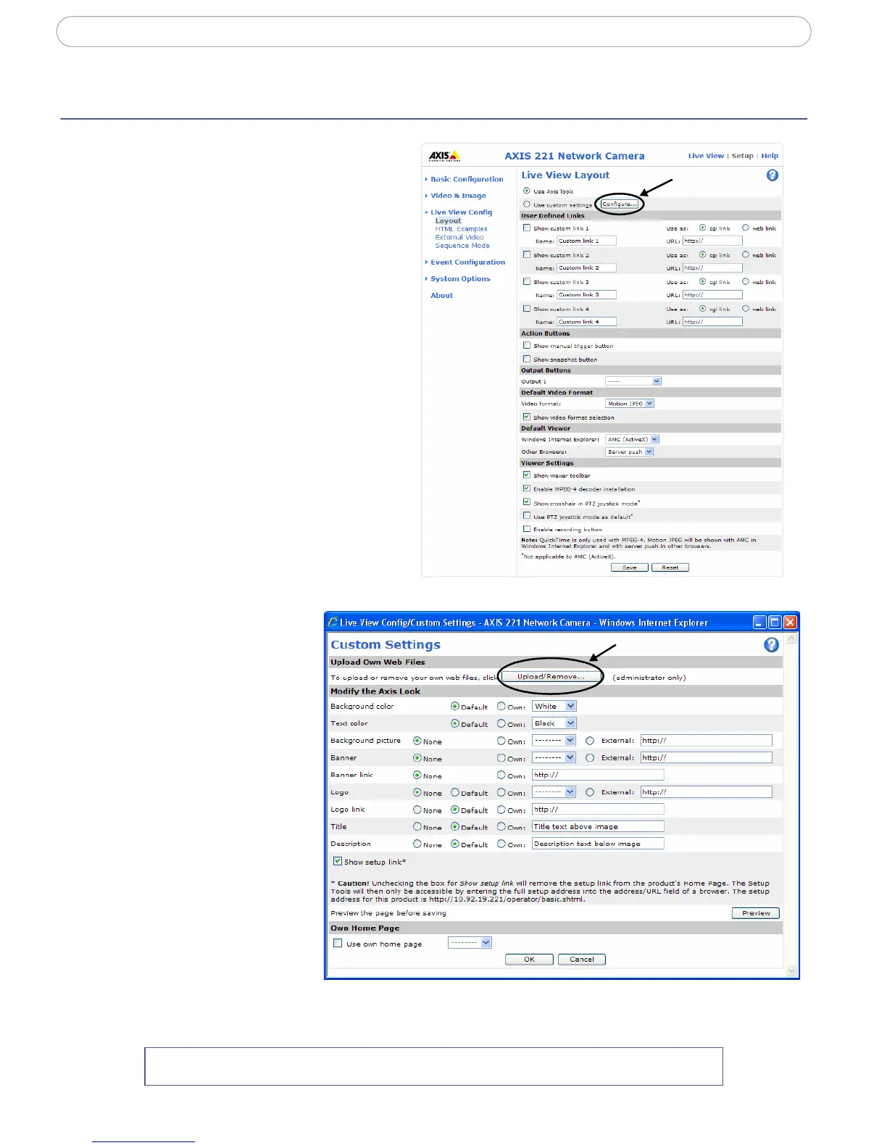This screenshot has height=1148, width=887.
Task: Open Background color White dropdown
Action: tap(554, 706)
